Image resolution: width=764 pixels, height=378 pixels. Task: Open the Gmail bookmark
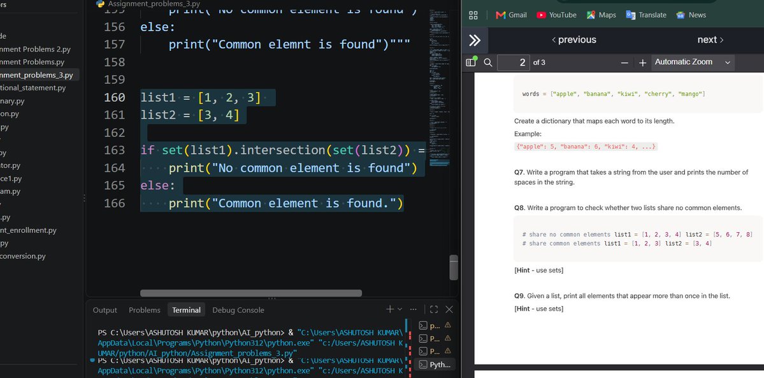click(511, 15)
